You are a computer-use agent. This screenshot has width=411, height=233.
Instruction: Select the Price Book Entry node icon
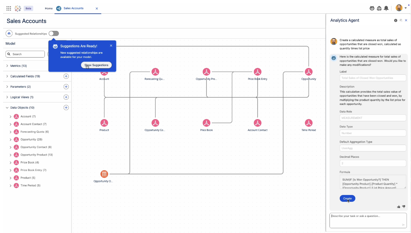click(x=258, y=72)
